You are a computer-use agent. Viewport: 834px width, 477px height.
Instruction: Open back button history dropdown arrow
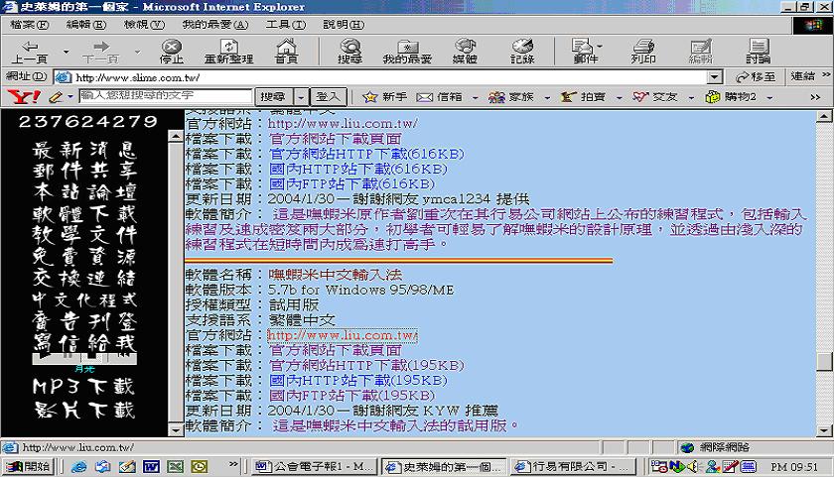66,52
